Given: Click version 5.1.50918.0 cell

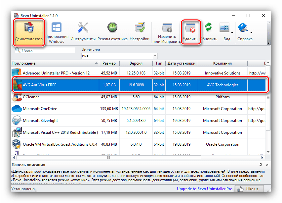Looking at the screenshot, I should (x=136, y=121).
